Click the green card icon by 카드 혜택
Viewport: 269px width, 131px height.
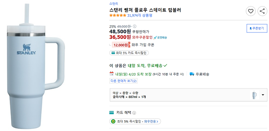[112, 113]
